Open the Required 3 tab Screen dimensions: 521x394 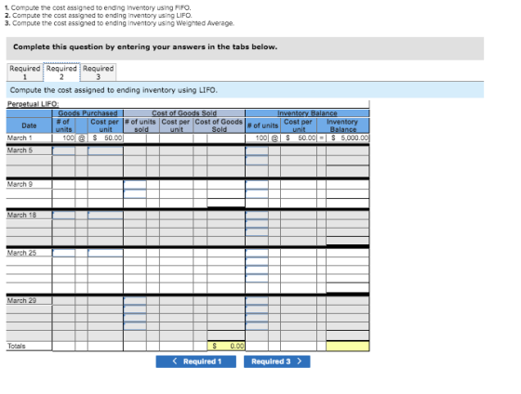coord(98,72)
